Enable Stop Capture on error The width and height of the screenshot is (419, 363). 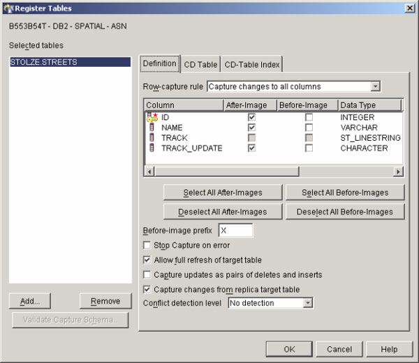pos(147,245)
